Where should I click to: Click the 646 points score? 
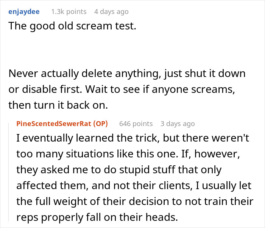click(136, 123)
